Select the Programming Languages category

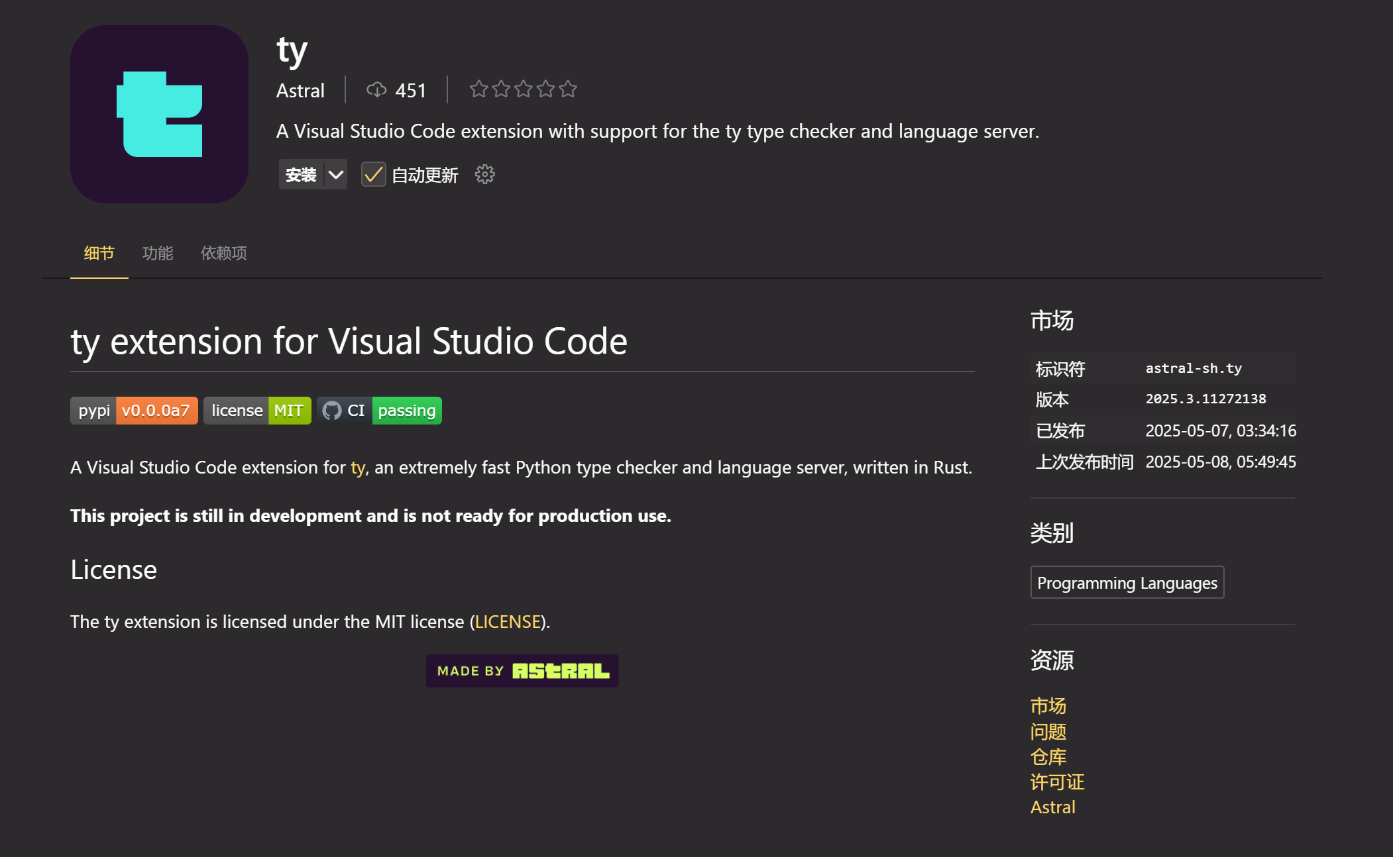point(1127,583)
